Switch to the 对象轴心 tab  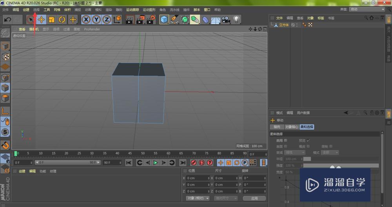click(x=291, y=127)
